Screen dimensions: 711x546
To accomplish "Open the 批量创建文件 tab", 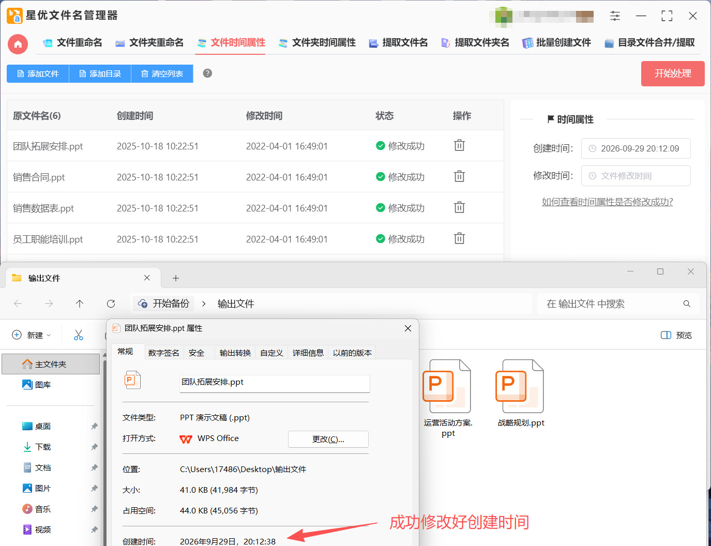I will click(556, 42).
